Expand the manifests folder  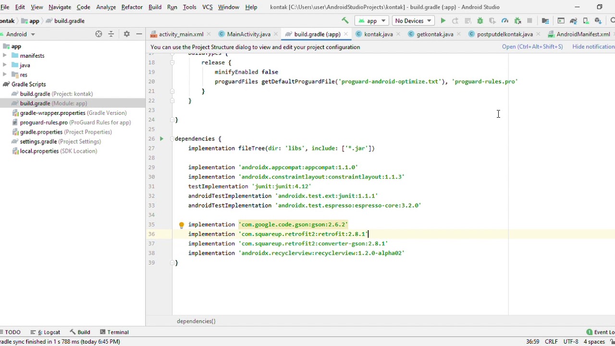point(5,55)
